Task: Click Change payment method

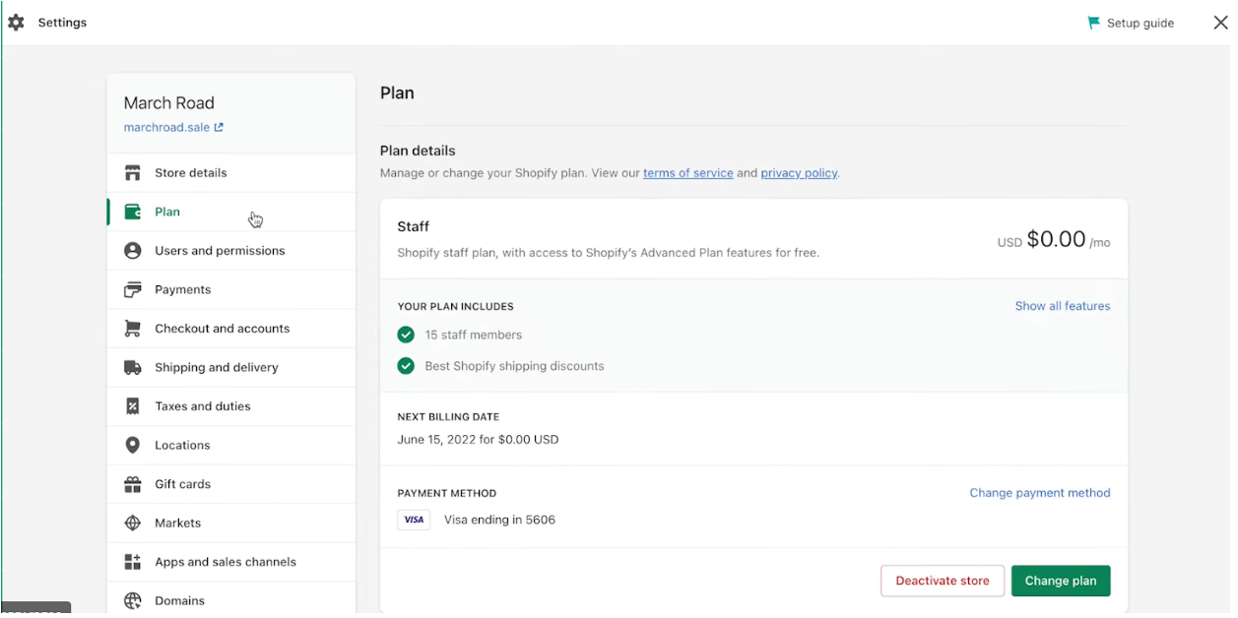Action: tap(1039, 493)
